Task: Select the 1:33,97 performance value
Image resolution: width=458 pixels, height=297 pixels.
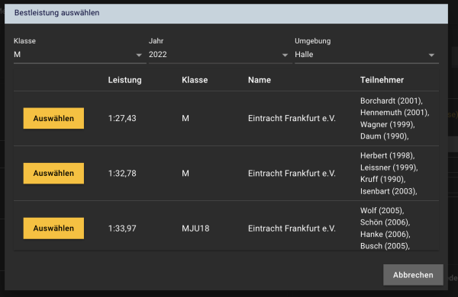Action: click(122, 228)
